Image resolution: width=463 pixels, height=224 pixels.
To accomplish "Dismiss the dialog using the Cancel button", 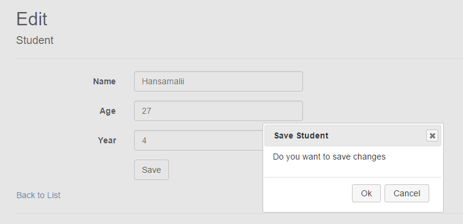I will point(407,193).
